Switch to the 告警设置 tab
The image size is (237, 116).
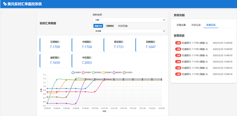(181, 25)
